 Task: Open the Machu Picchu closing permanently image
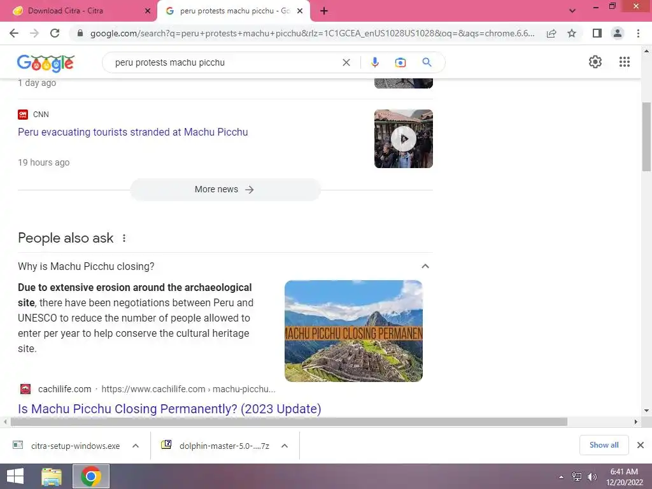tap(353, 331)
